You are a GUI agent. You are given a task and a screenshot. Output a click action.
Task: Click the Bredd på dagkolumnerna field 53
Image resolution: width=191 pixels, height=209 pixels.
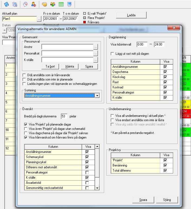tap(64, 116)
